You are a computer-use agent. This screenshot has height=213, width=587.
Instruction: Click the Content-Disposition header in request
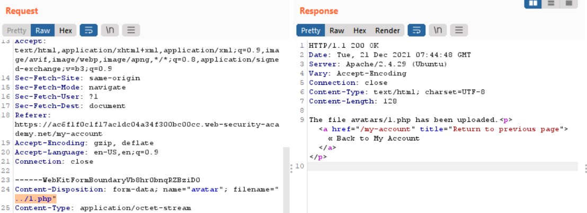(147, 189)
